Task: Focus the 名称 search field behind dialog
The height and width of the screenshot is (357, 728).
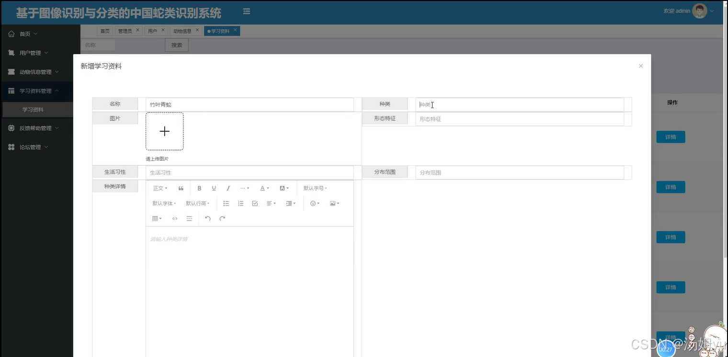Action: click(x=98, y=45)
